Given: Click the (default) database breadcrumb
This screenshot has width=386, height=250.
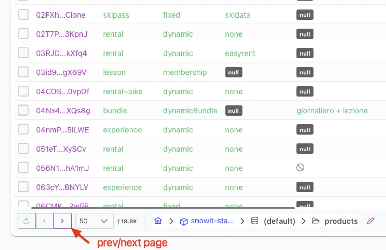Looking at the screenshot, I should point(280,221).
